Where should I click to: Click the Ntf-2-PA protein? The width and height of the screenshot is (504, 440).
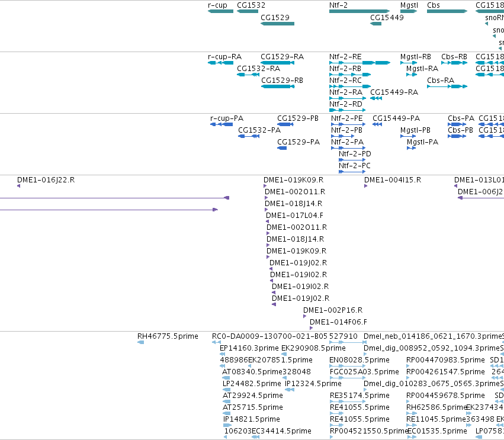click(x=348, y=148)
